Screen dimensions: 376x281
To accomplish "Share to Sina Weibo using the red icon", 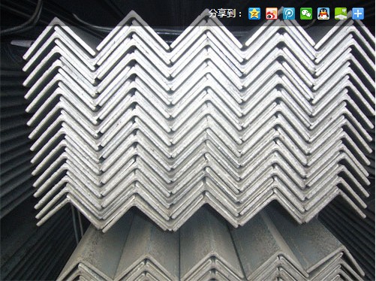I will [272, 14].
